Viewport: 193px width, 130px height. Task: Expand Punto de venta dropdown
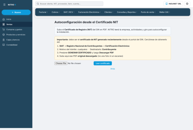148,12
